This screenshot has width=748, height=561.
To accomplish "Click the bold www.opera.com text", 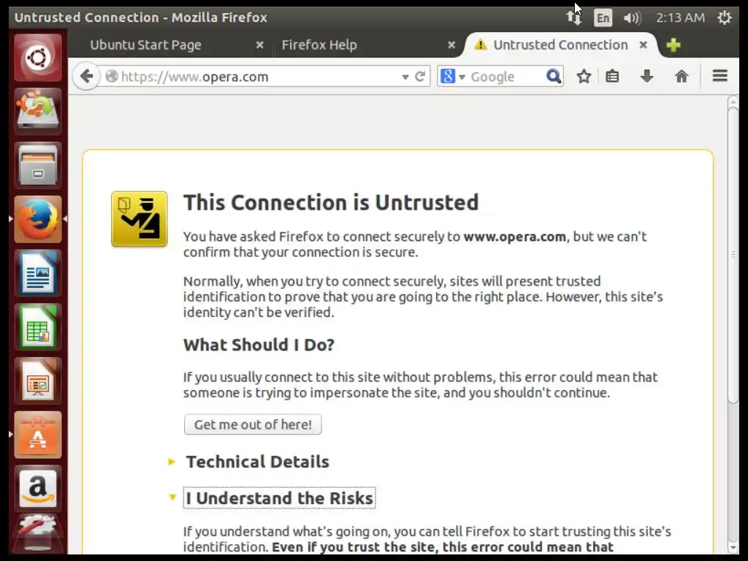I will coord(515,237).
